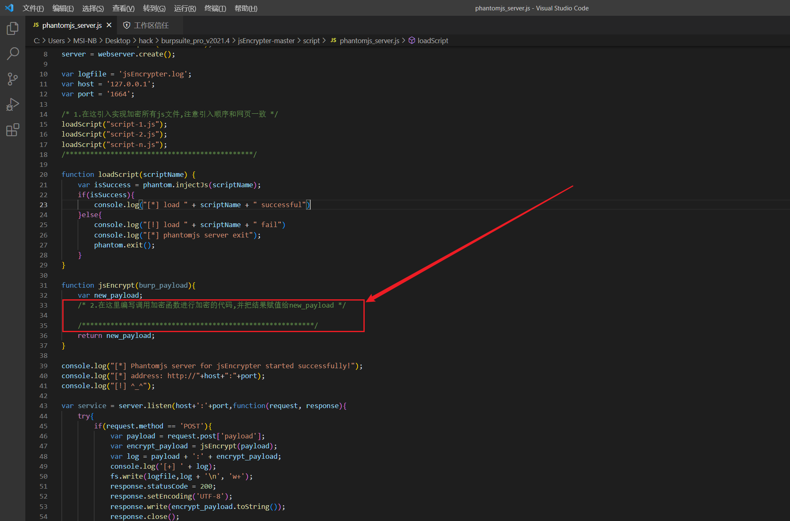Close the phantomjs_server.js tab
Image resolution: width=790 pixels, height=521 pixels.
point(109,25)
